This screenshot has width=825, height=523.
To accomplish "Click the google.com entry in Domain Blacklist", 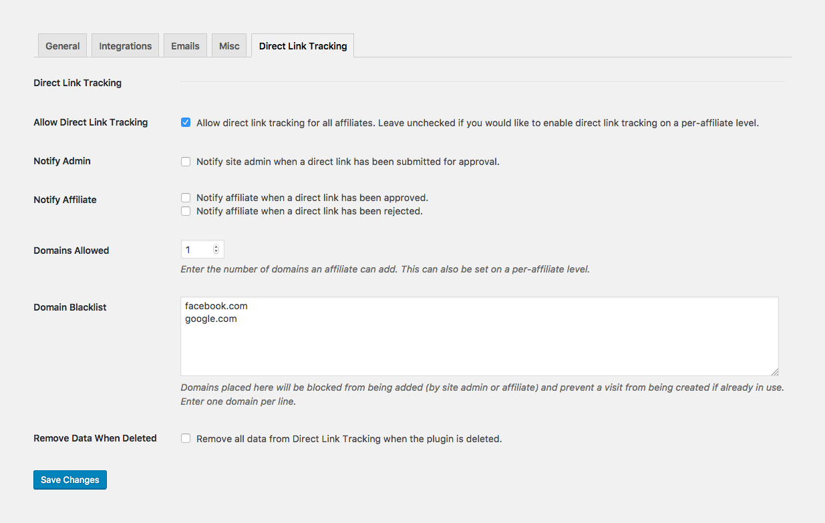I will click(211, 319).
